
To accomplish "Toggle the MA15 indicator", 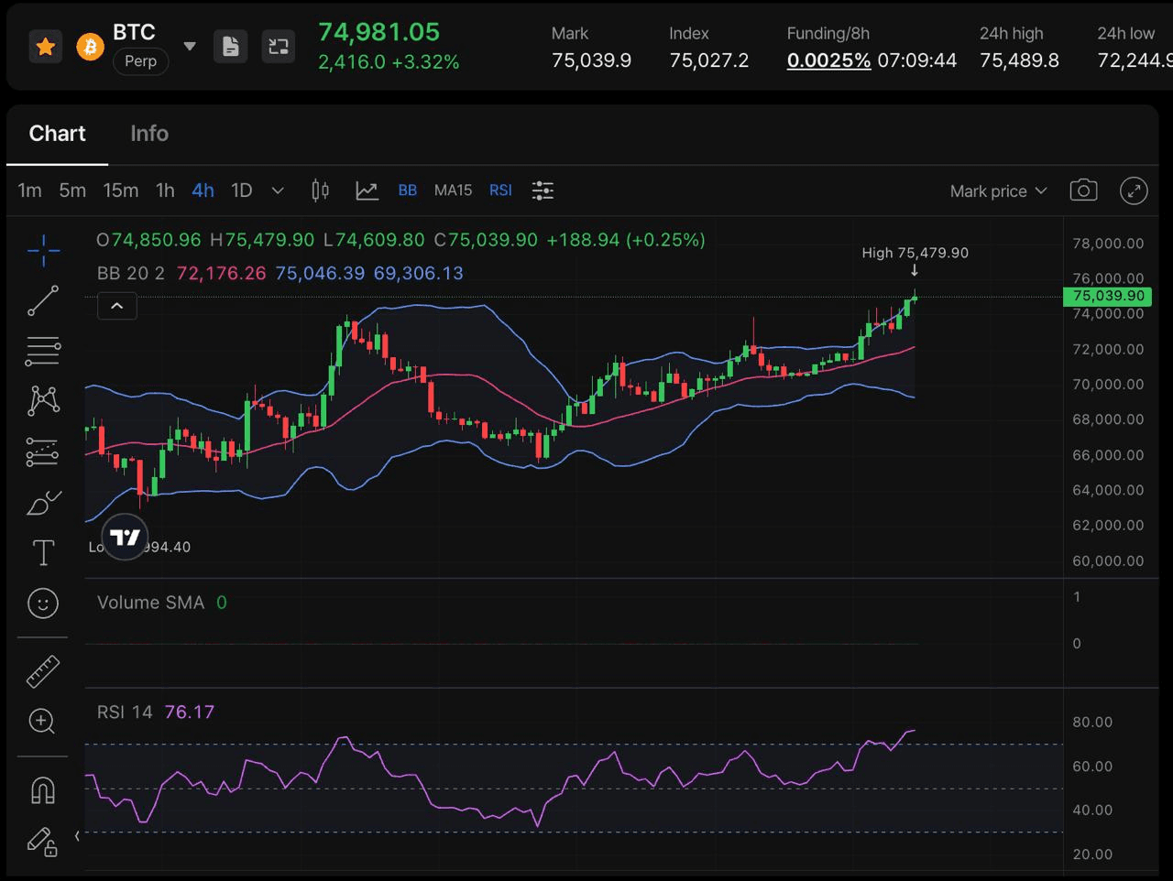I will tap(453, 190).
